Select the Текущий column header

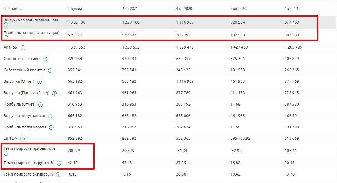(75, 8)
